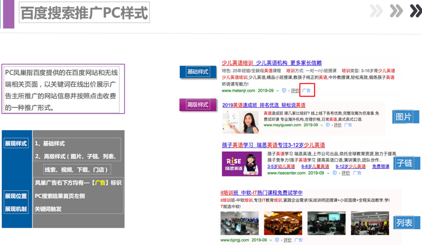Click 评价 link under the metenjr result
Image resolution: width=422 pixels, height=245 pixels.
point(295,90)
